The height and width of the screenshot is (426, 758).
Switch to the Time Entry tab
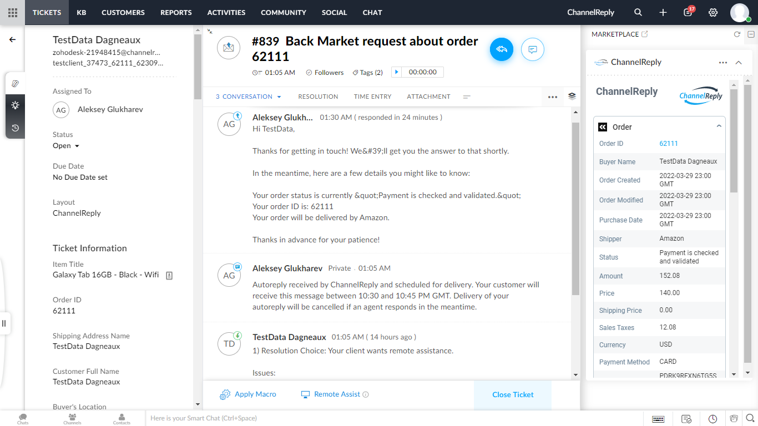coord(373,97)
